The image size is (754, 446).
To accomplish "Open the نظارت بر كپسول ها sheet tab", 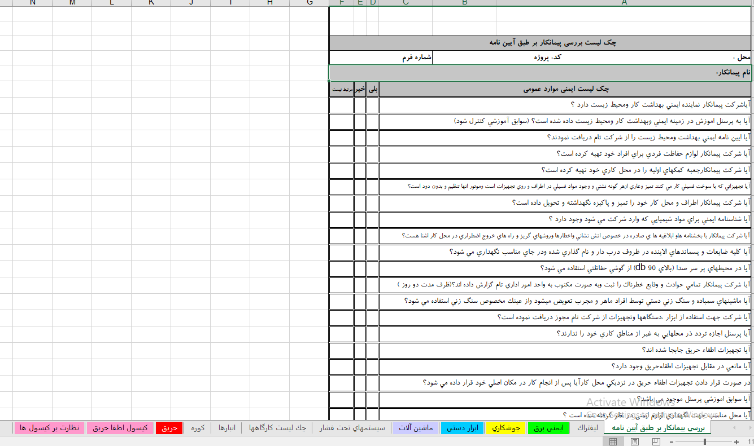I will coord(50,428).
